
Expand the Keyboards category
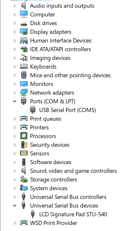point(15,67)
